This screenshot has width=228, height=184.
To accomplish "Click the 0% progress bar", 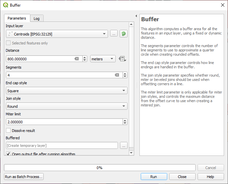I will pos(99,168).
